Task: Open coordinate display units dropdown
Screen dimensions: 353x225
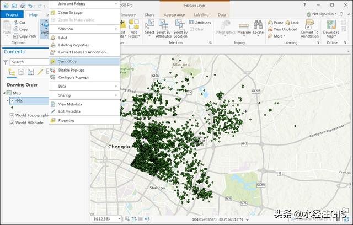Action: pos(248,219)
